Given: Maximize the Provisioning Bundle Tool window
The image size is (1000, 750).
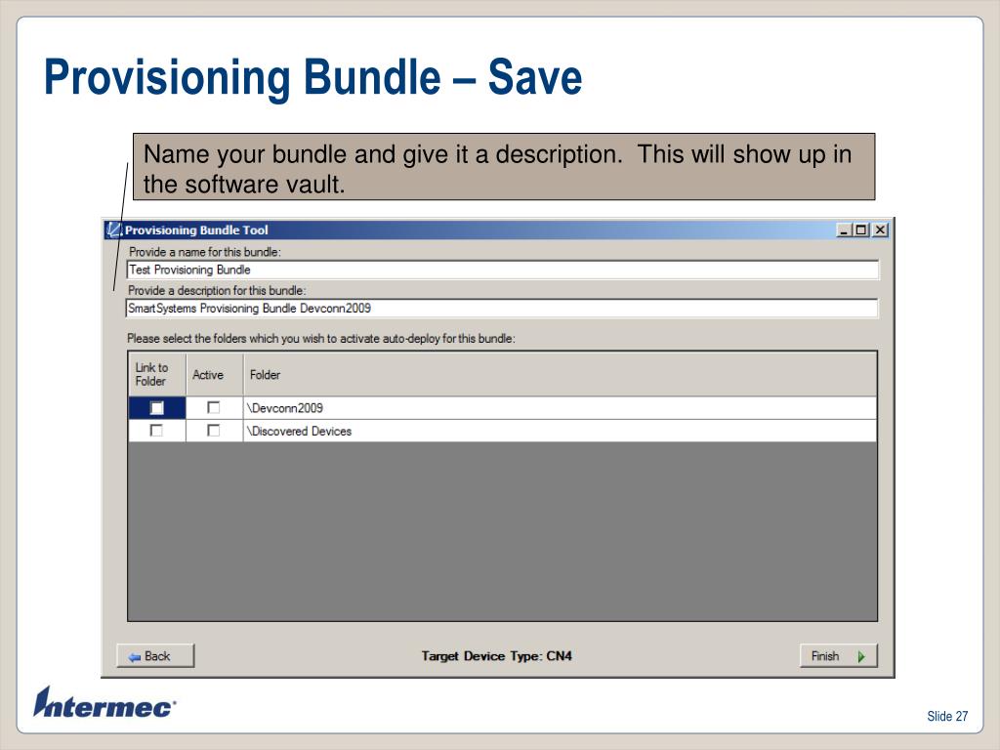Looking at the screenshot, I should (x=861, y=230).
